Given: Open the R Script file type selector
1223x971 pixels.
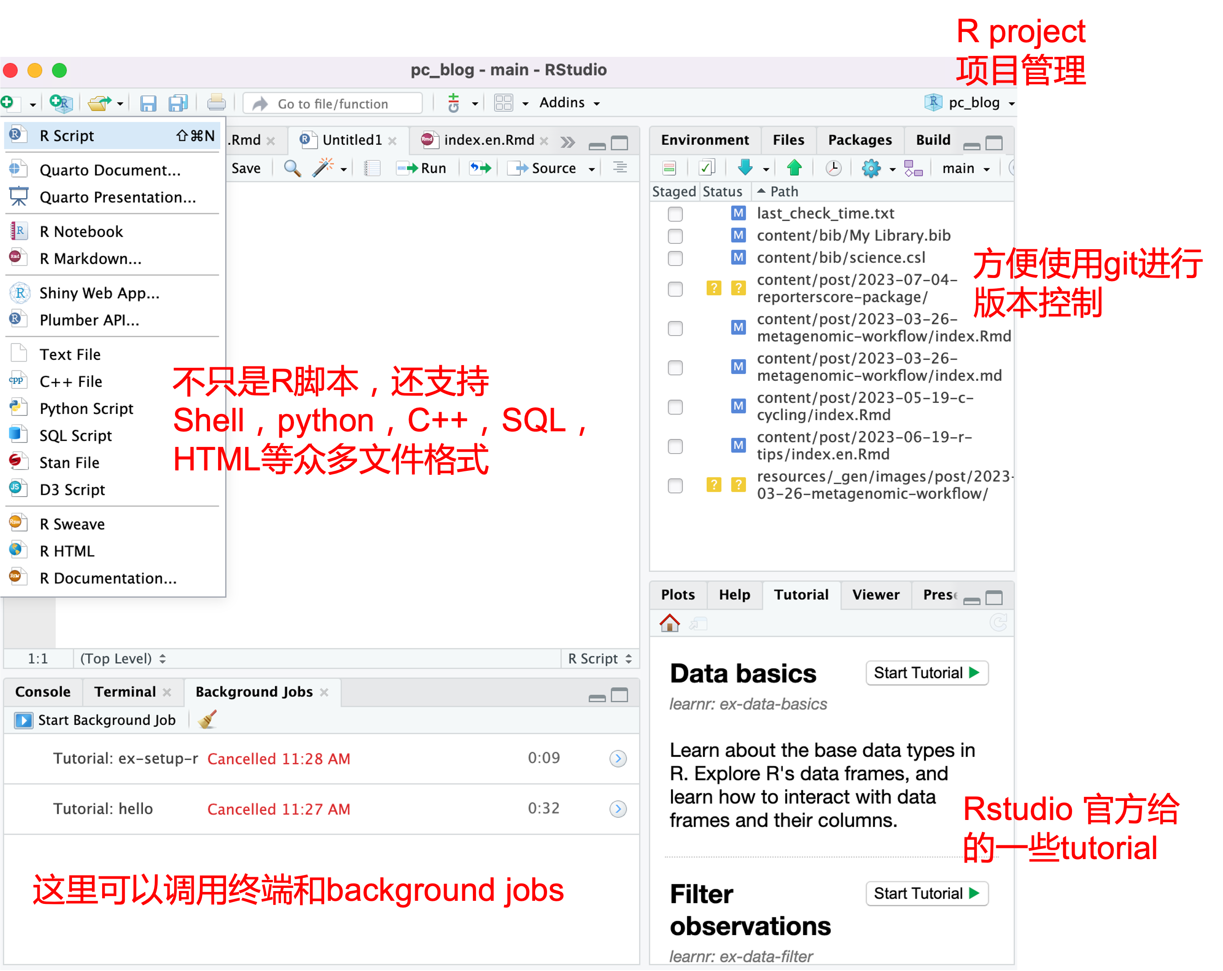Looking at the screenshot, I should [600, 658].
